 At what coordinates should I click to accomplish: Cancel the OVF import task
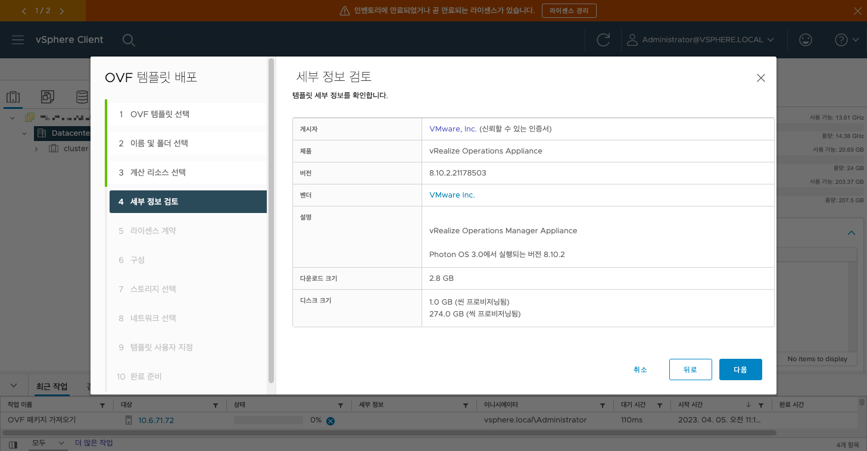click(330, 421)
